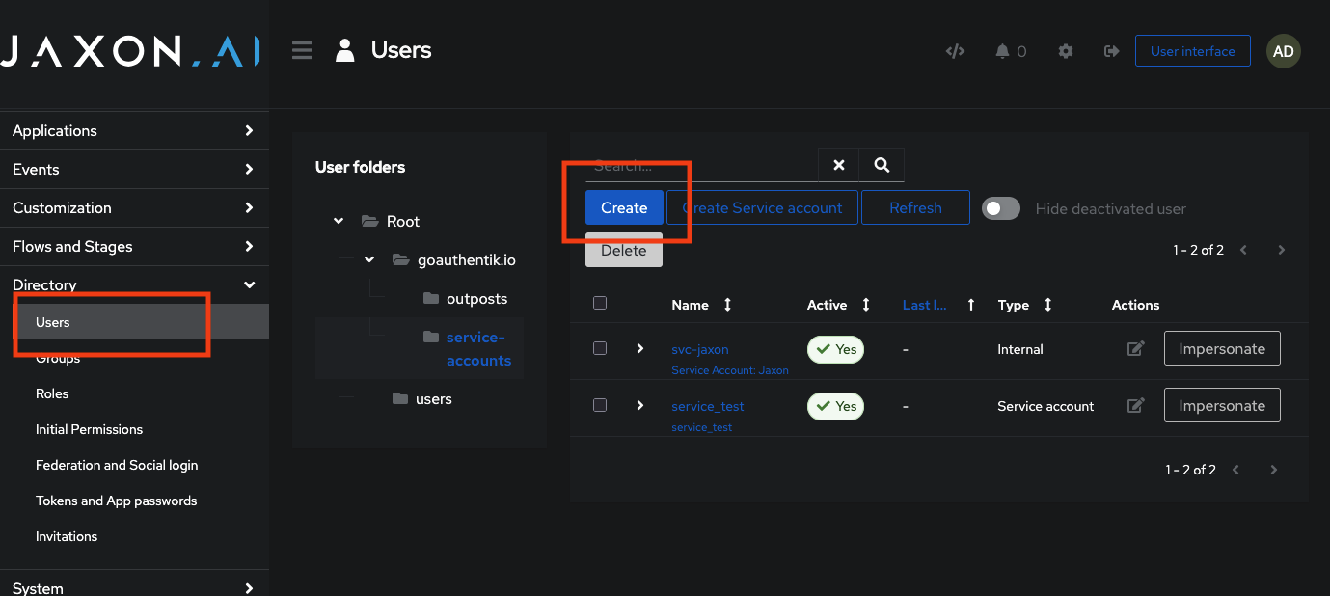
Task: Open the notifications bell
Action: click(x=1005, y=50)
